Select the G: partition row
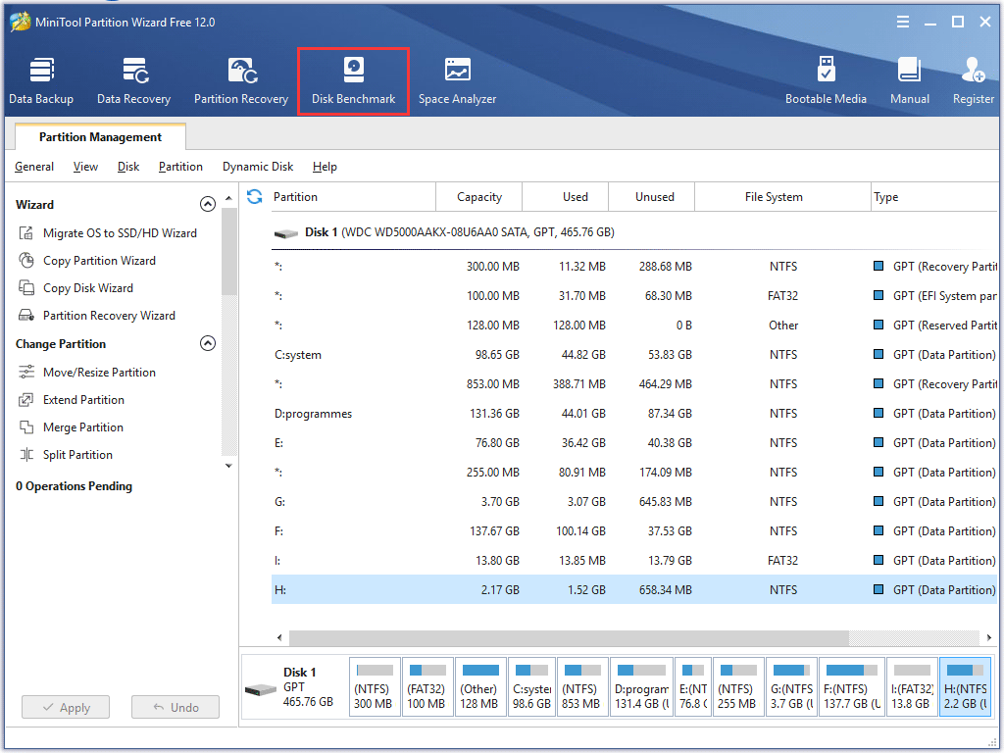This screenshot has width=1004, height=753. (x=634, y=502)
